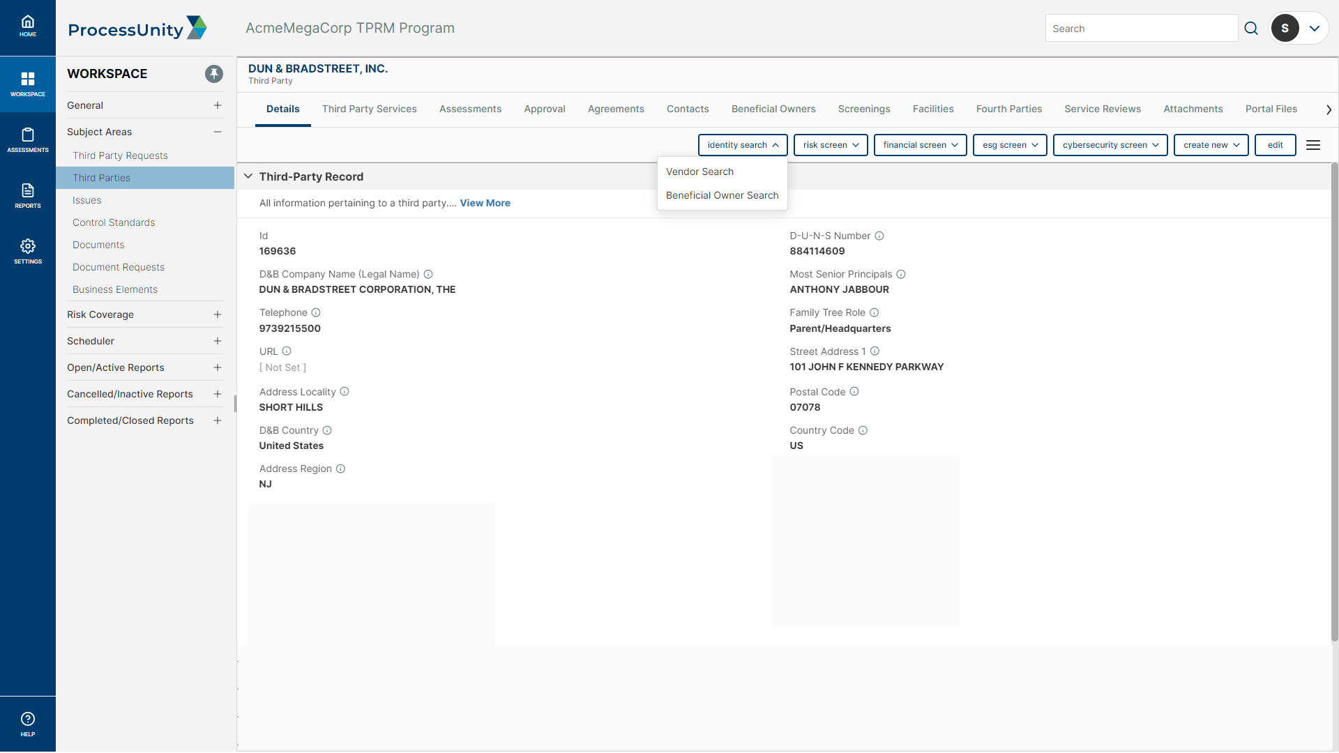The height and width of the screenshot is (753, 1339).
Task: Expand the Risk Coverage section
Action: pyautogui.click(x=218, y=314)
